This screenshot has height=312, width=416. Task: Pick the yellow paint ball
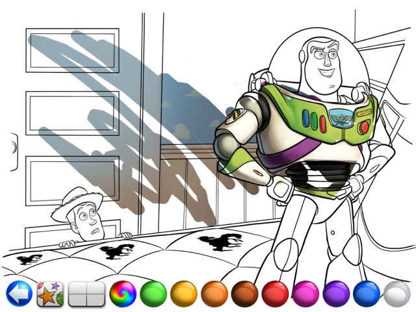tap(184, 294)
